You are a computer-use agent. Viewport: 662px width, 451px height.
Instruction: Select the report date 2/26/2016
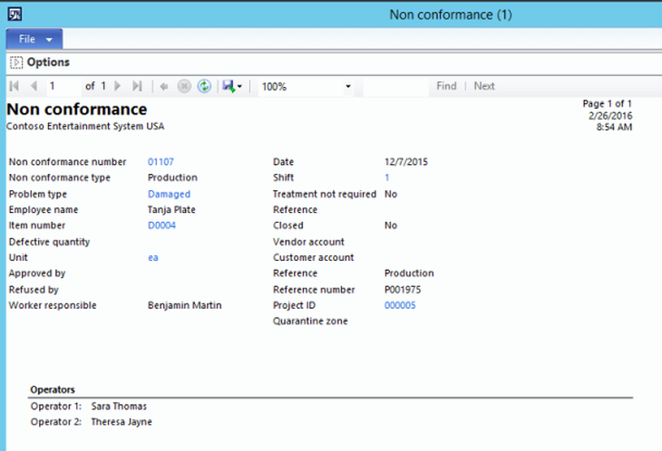click(610, 116)
